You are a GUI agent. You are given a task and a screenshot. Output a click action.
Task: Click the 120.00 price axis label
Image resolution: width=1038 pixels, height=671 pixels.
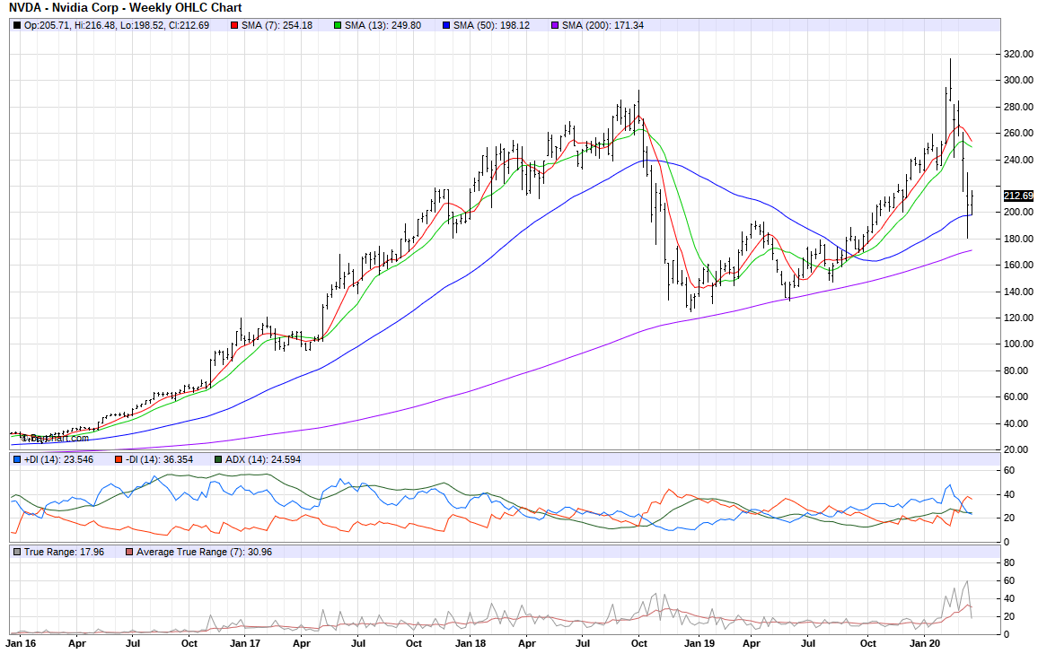click(x=1018, y=318)
